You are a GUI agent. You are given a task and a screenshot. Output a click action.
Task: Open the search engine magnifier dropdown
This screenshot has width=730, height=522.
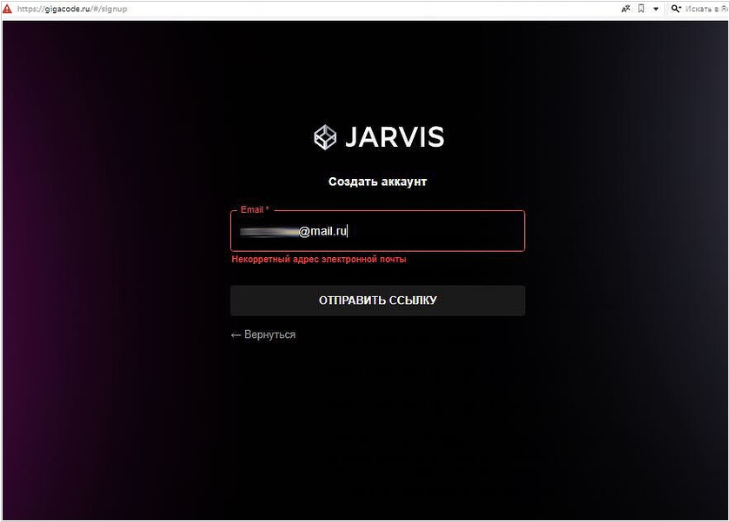click(676, 9)
